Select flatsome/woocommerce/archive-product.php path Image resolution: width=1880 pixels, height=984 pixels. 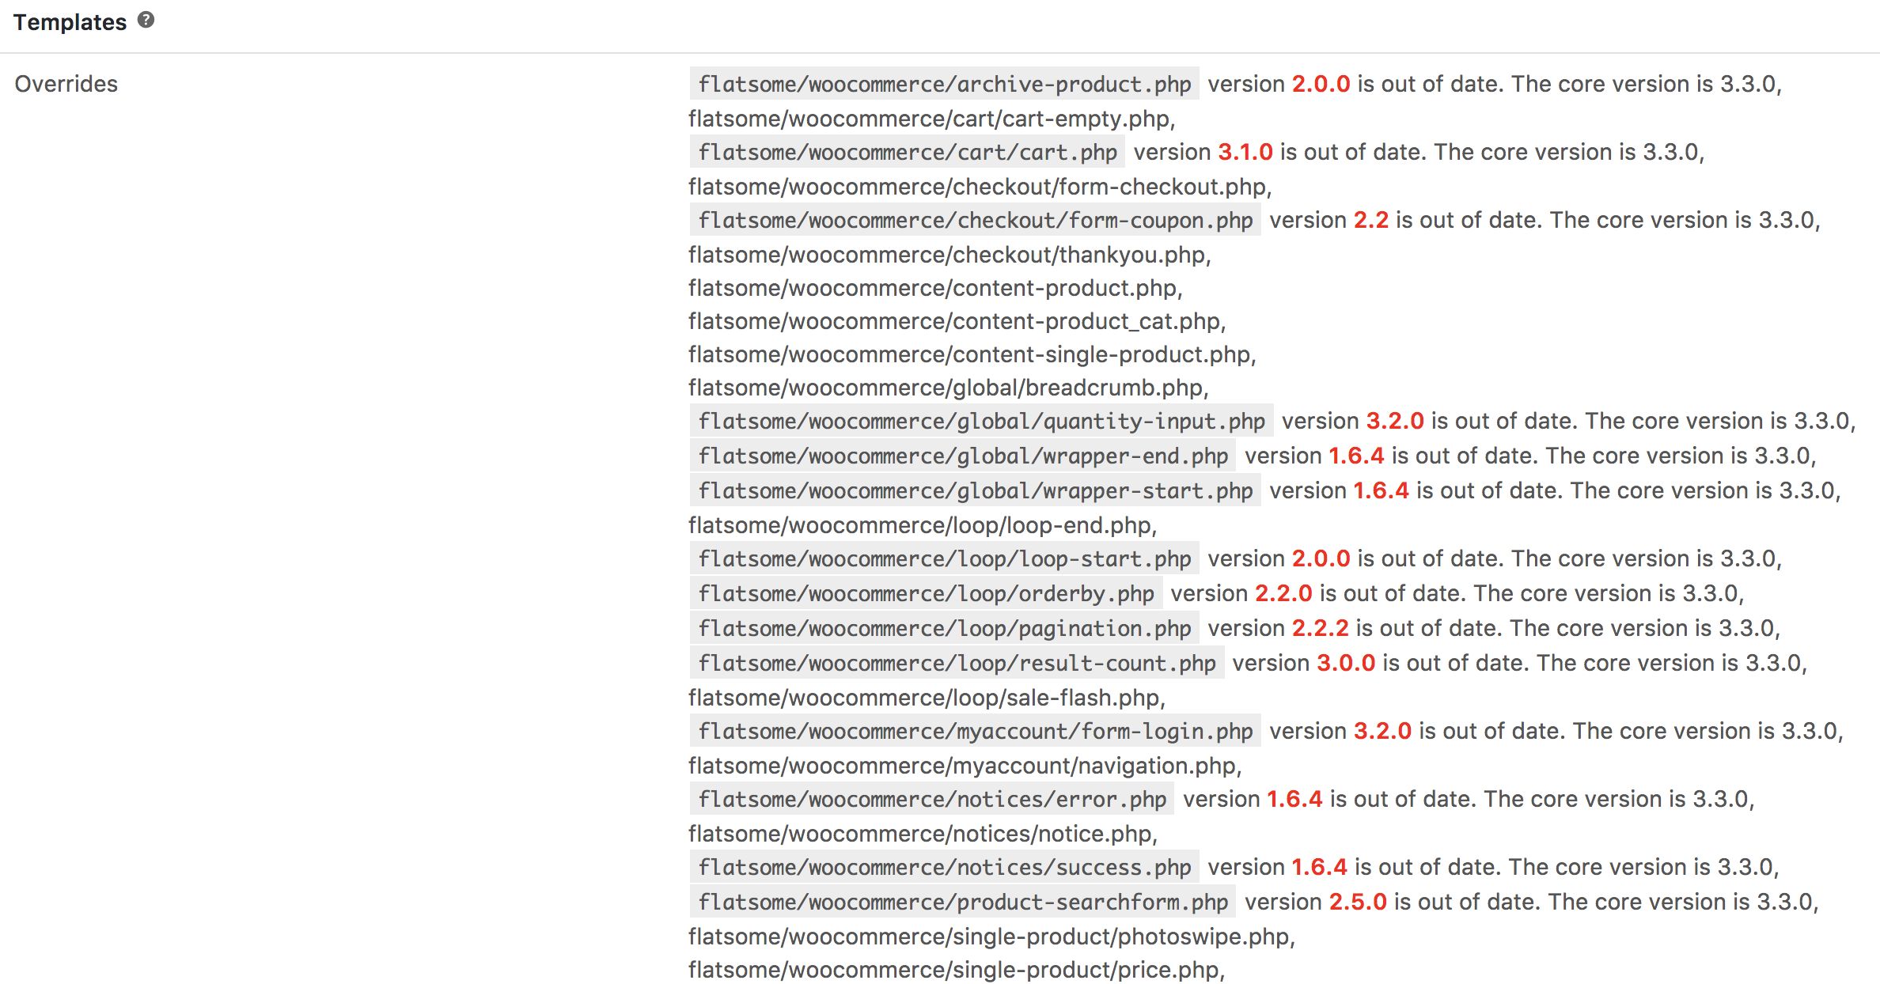[944, 84]
